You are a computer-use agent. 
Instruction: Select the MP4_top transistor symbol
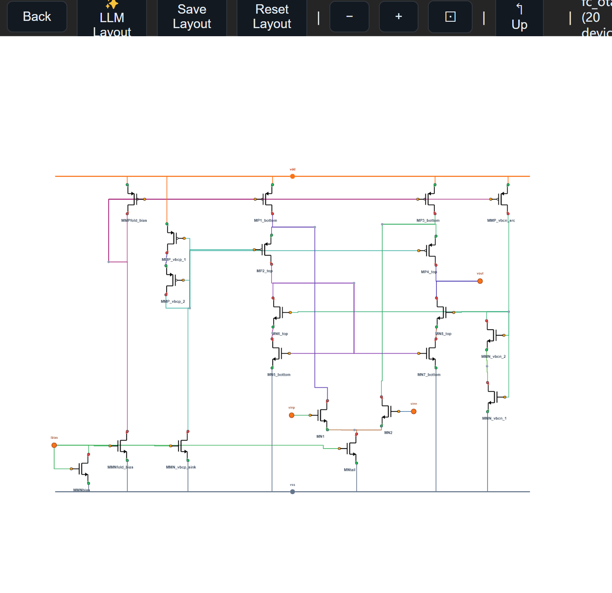coord(429,250)
